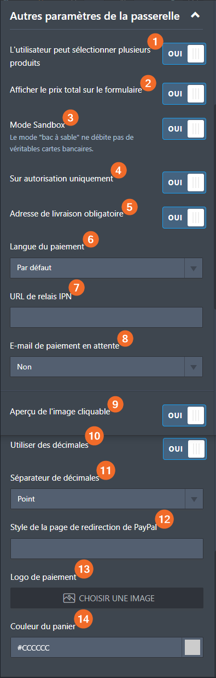216x678 pixels.
Task: Click arrow icon of Séparateur de décimales
Action: (x=193, y=499)
